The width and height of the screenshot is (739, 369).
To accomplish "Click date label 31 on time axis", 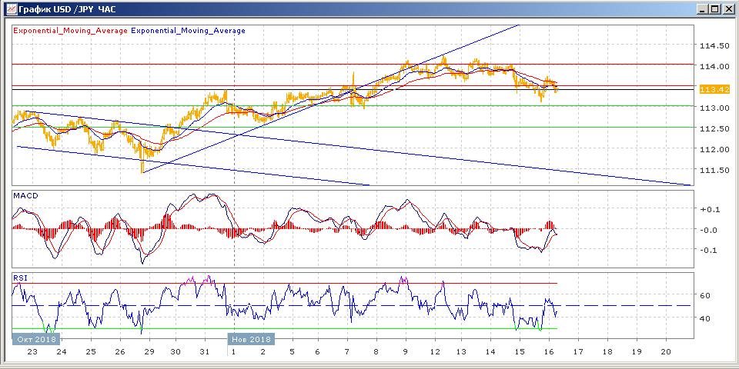I will point(204,352).
